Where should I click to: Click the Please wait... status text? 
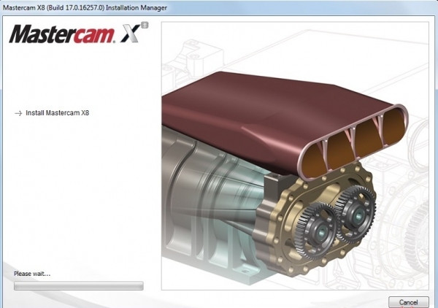coord(32,274)
